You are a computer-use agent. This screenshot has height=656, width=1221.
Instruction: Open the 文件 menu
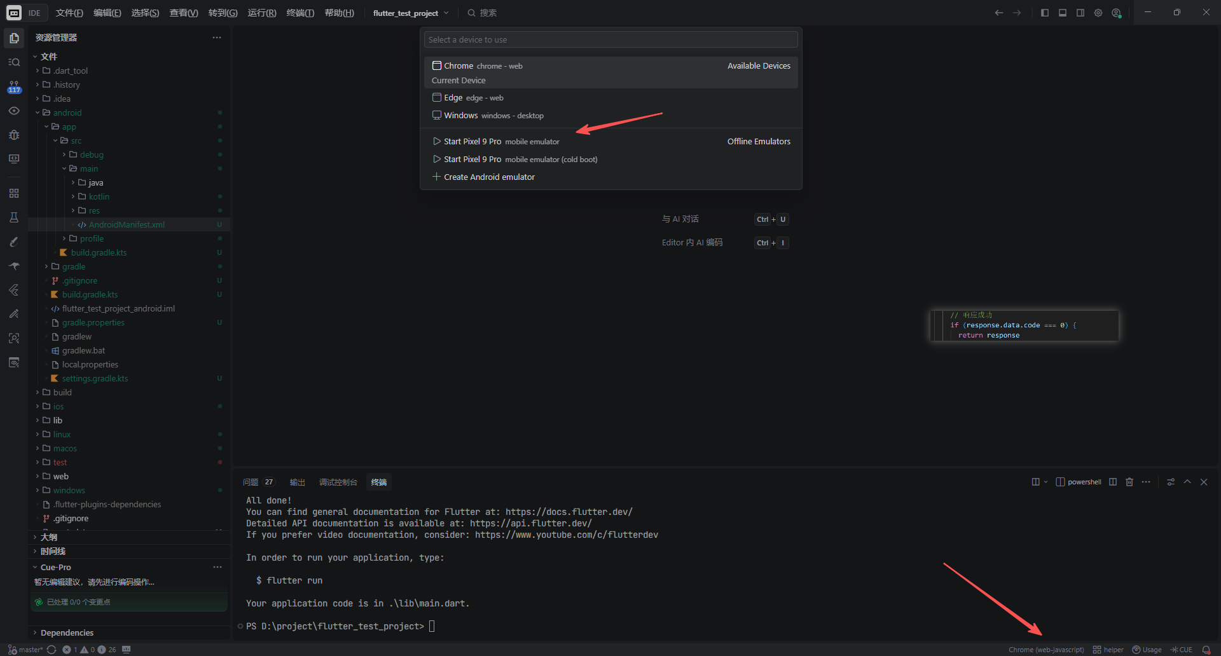point(69,13)
